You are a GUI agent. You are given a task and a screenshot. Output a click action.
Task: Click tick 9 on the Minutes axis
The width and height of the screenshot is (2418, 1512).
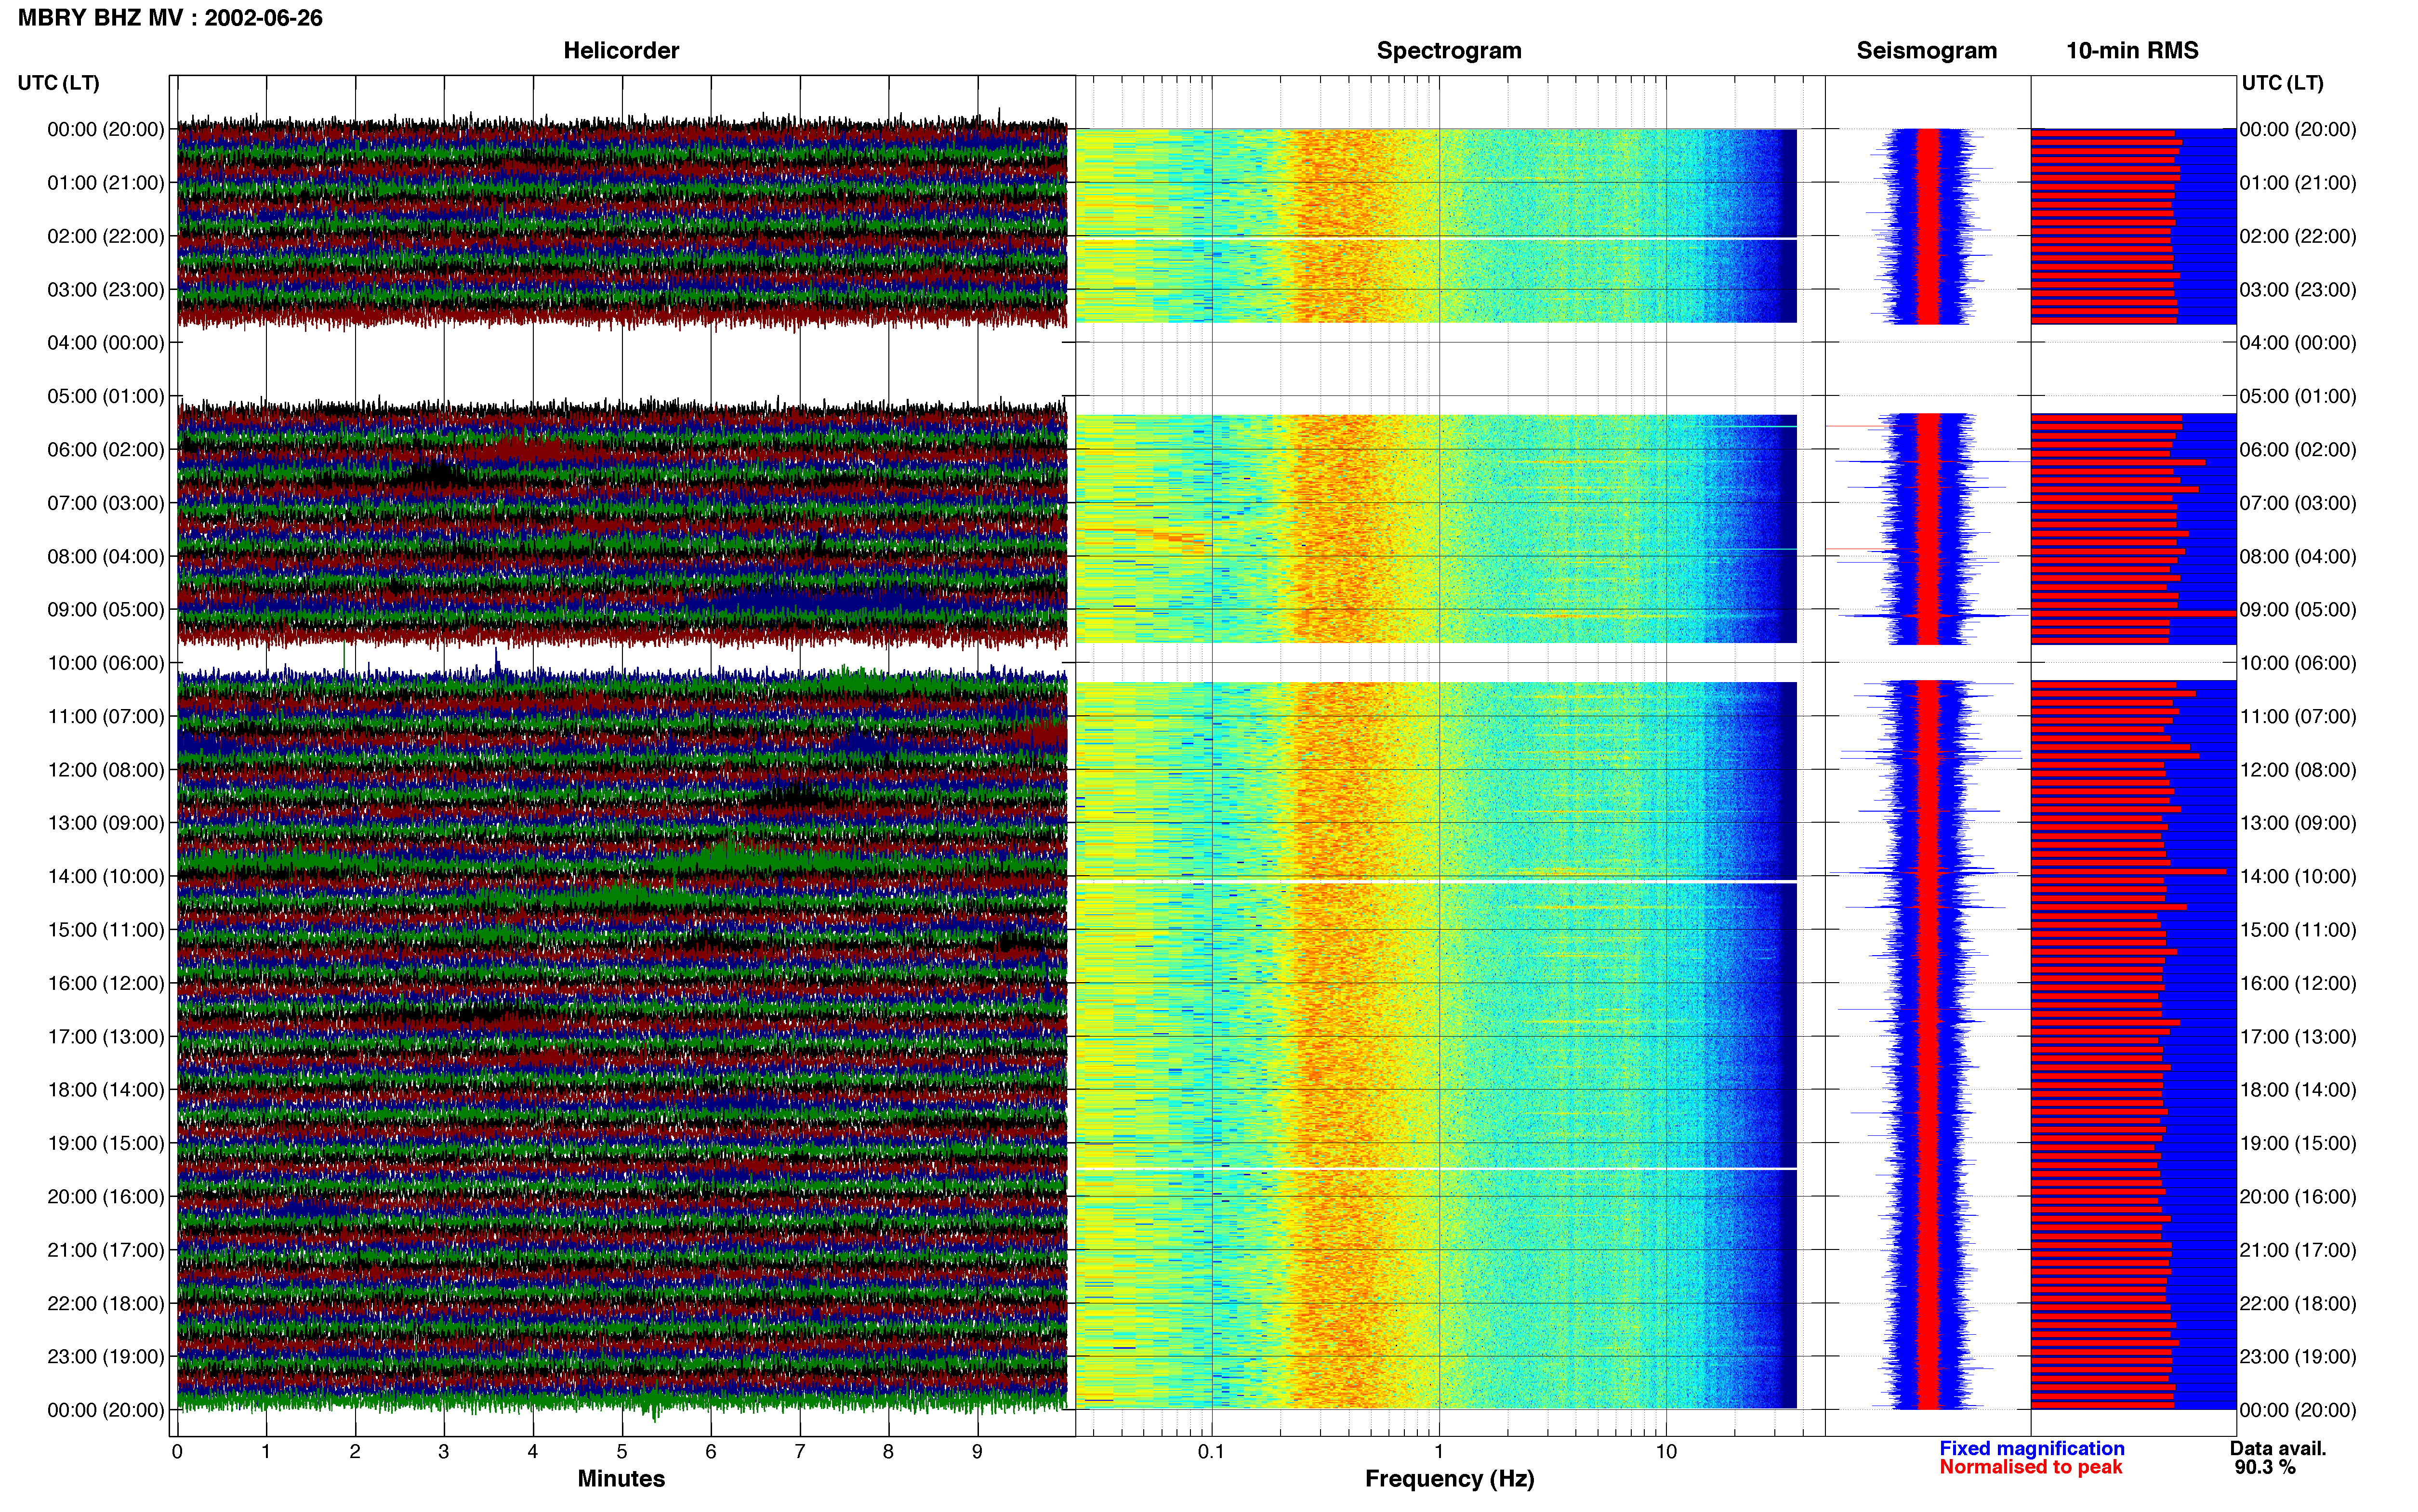pos(977,1452)
